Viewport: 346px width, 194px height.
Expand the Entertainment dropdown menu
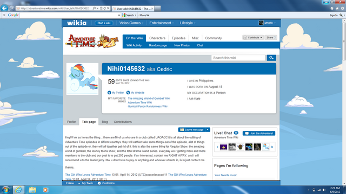click(162, 23)
